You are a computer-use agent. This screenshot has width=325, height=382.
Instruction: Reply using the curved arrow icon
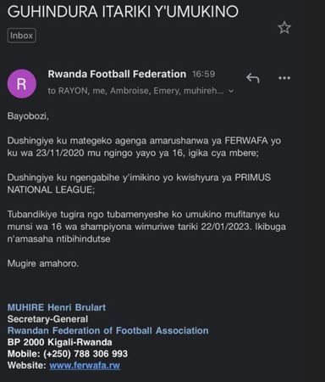[252, 78]
